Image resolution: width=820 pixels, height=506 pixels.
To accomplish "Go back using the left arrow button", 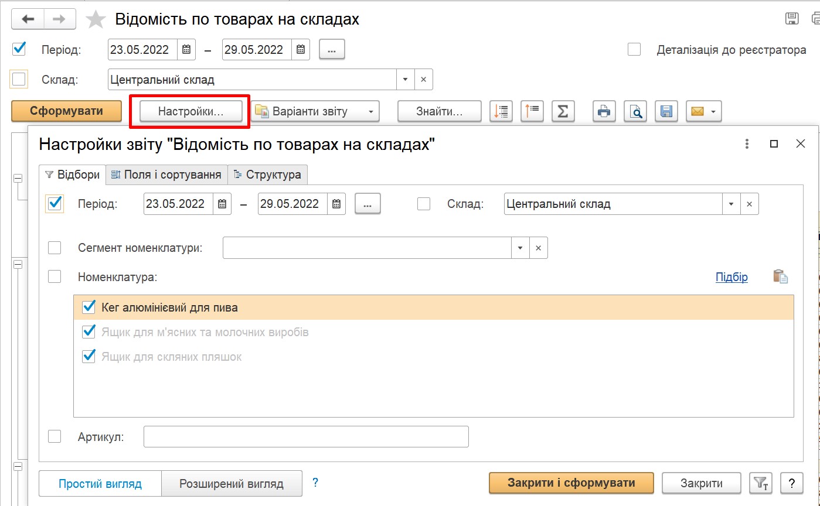I will click(28, 19).
